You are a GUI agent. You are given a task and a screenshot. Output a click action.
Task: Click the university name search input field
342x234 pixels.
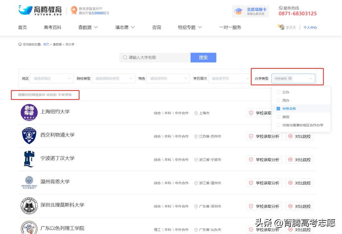pyautogui.click(x=155, y=57)
